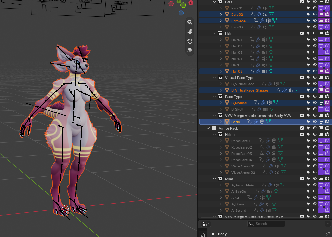
Task: Click the vertex groups icon on Body row
Action: (x=262, y=122)
